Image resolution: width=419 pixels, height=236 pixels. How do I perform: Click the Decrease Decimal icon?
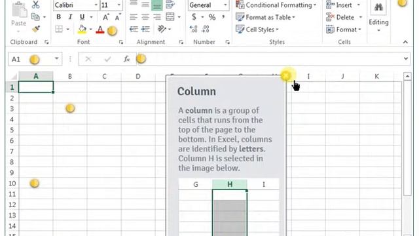(x=206, y=29)
